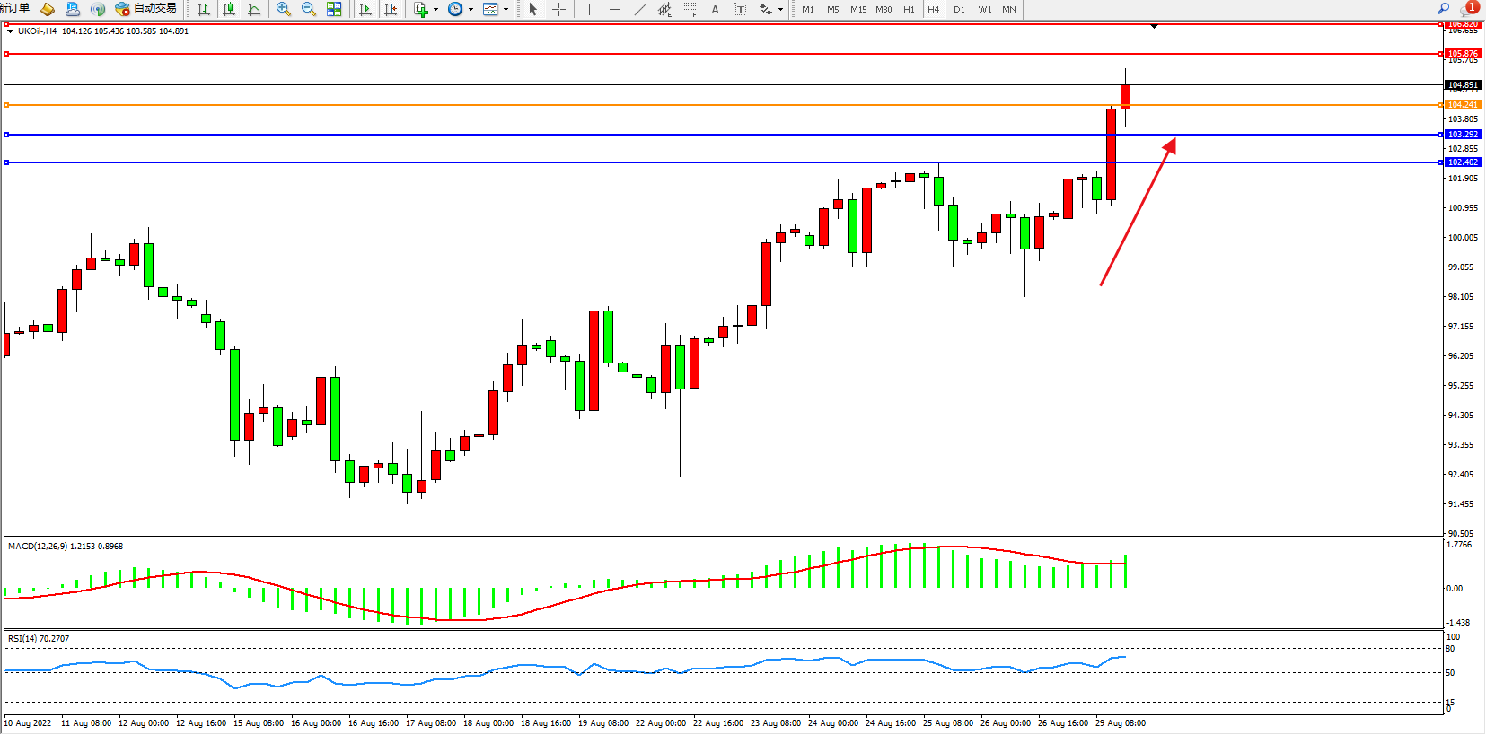Select the text label tool
This screenshot has width=1486, height=735.
[740, 9]
